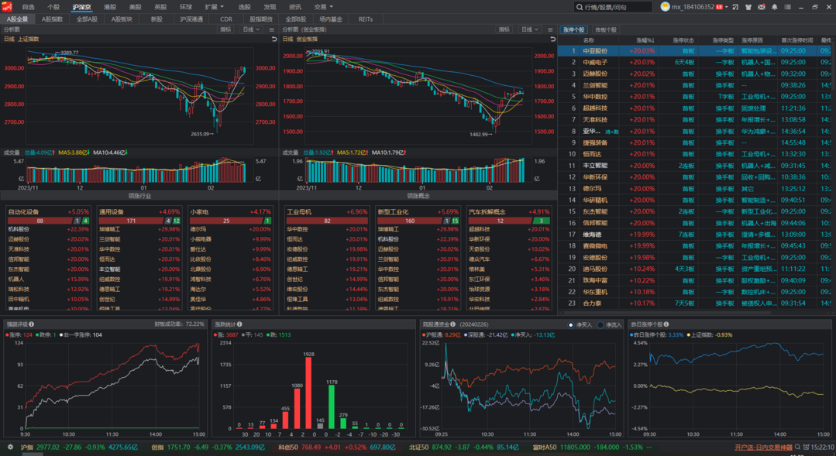This screenshot has width=836, height=456.
Task: Click the pop-out window icon beside username
Action: tap(736, 7)
